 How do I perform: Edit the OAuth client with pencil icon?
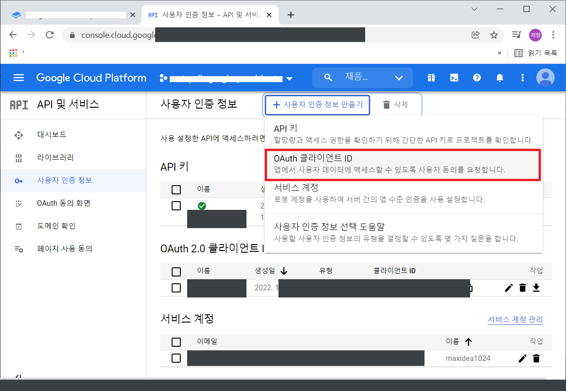[509, 287]
